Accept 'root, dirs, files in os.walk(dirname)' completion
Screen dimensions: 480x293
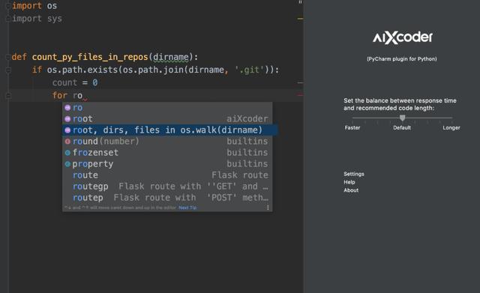click(167, 130)
